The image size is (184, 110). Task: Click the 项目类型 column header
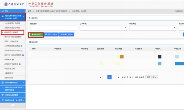point(119,49)
